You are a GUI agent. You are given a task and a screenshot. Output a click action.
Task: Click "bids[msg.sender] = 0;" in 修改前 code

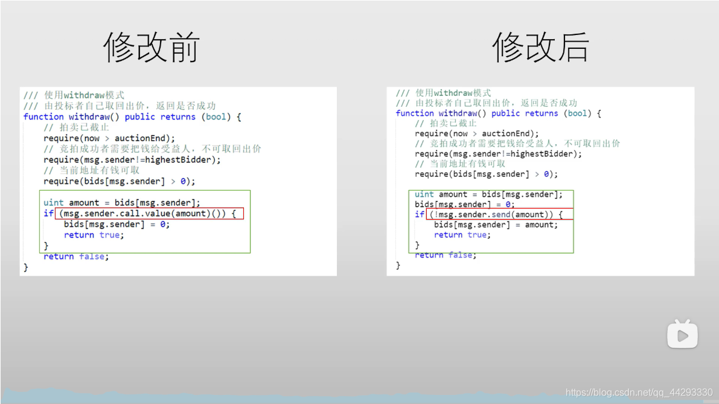click(117, 224)
